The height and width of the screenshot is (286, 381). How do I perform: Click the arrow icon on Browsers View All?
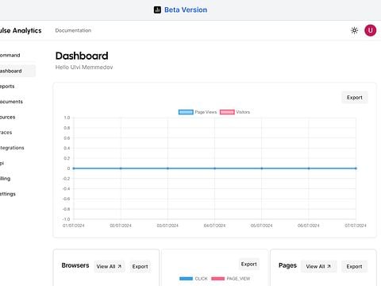coord(120,266)
